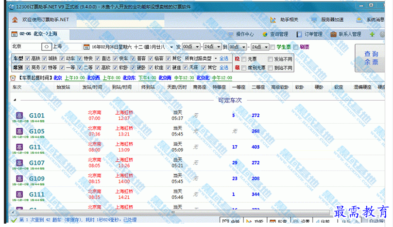Click the 高 icon of train G11

pyautogui.click(x=19, y=147)
